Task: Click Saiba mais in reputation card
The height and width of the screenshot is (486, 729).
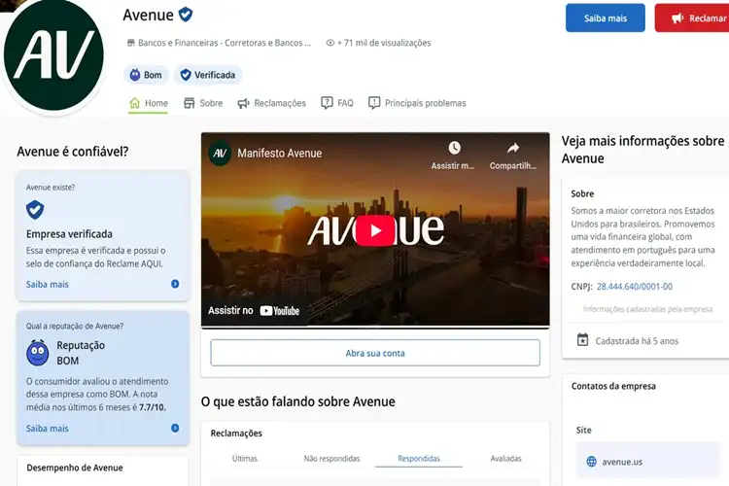Action: tap(47, 429)
